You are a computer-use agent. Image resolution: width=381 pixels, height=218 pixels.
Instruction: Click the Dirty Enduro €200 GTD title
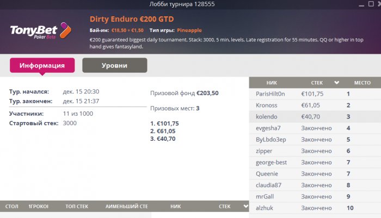click(132, 19)
